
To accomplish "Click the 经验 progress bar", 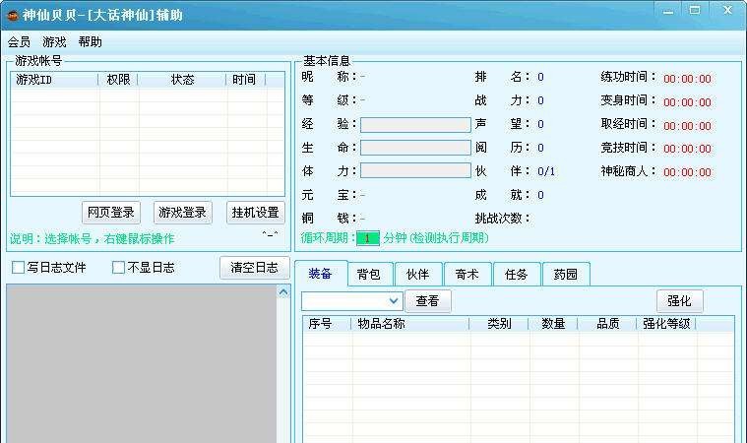I will pyautogui.click(x=415, y=125).
